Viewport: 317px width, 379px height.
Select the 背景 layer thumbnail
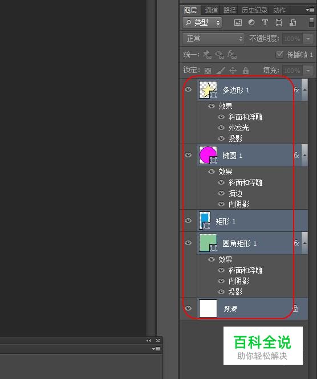[x=208, y=308]
